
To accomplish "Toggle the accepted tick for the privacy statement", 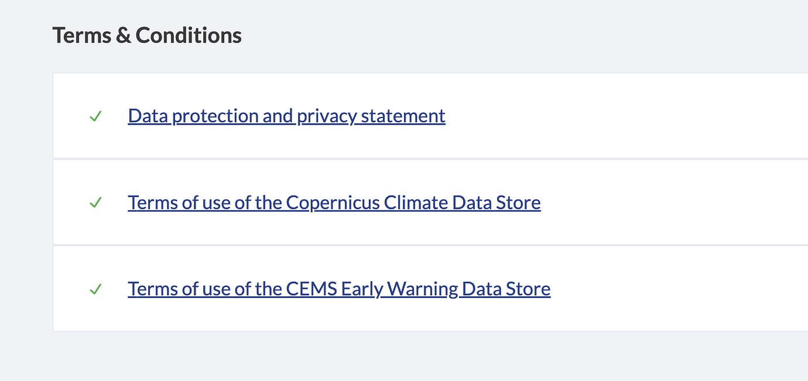I will (x=95, y=116).
